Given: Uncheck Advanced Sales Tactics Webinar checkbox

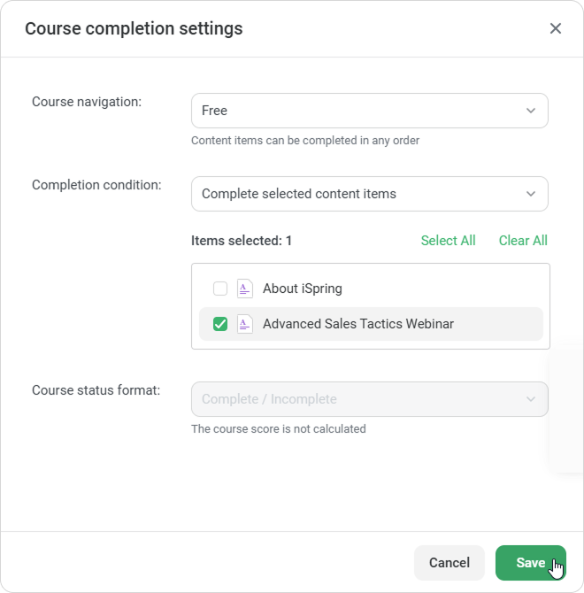Looking at the screenshot, I should click(x=220, y=324).
